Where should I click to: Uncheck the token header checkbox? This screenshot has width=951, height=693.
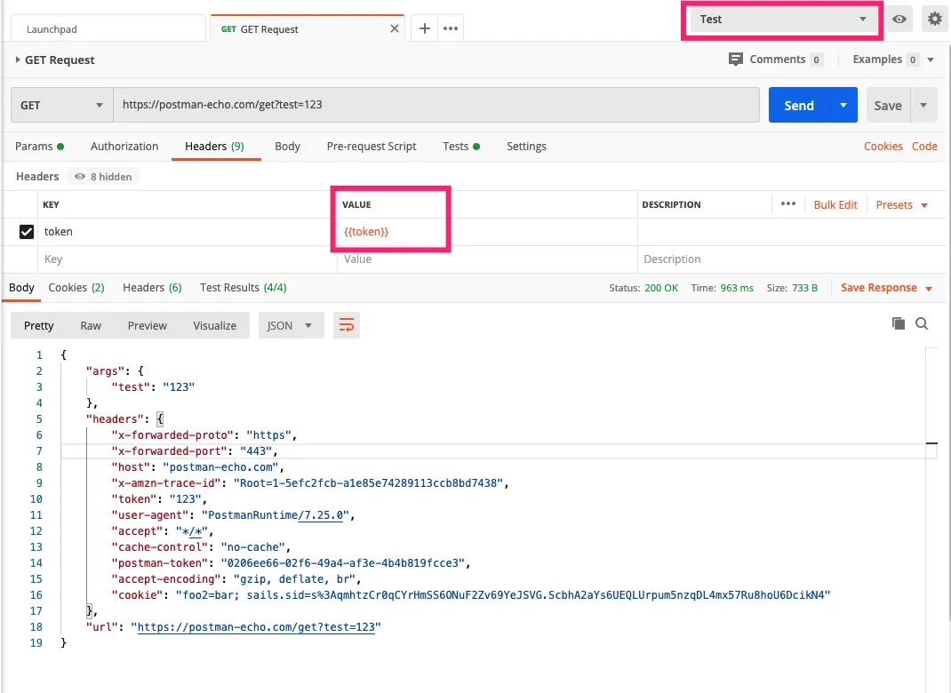pyautogui.click(x=27, y=232)
